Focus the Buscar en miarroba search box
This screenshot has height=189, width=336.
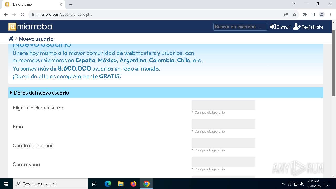click(240, 27)
